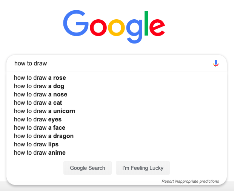Click inside the search text field
This screenshot has width=234, height=191.
pyautogui.click(x=113, y=64)
